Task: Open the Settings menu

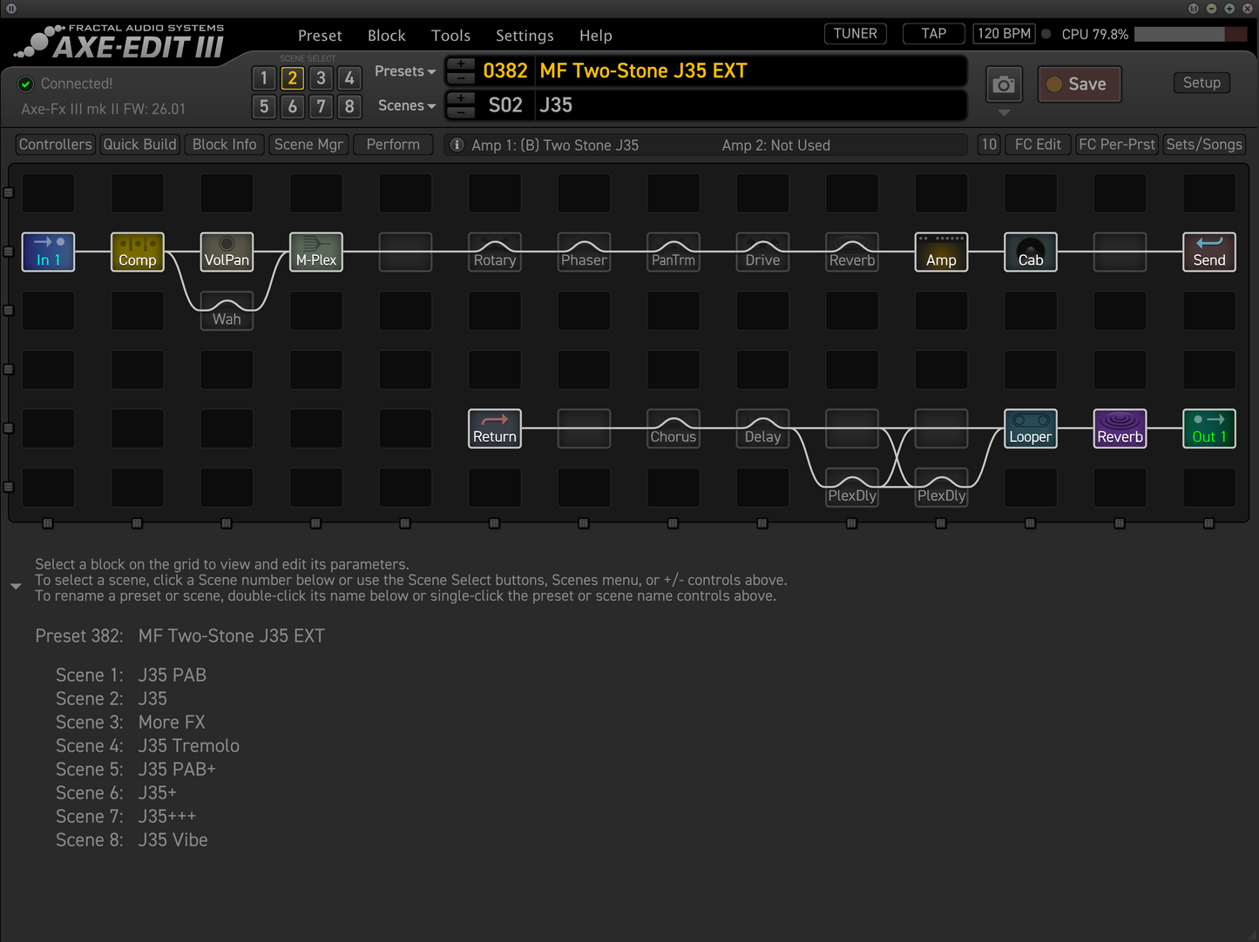Action: click(525, 36)
